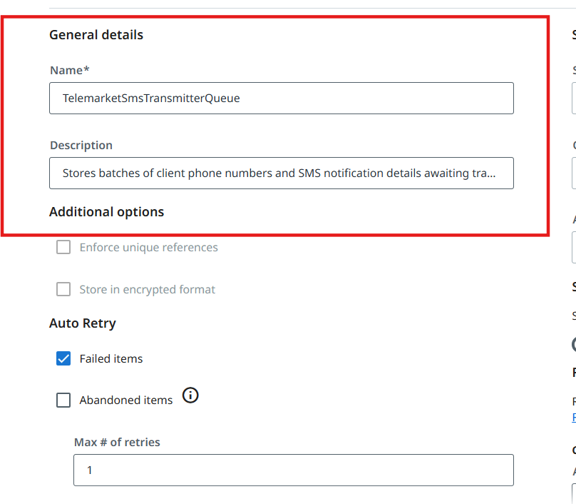The height and width of the screenshot is (504, 576).
Task: Uncheck the Failed items checkbox
Action: [x=63, y=358]
